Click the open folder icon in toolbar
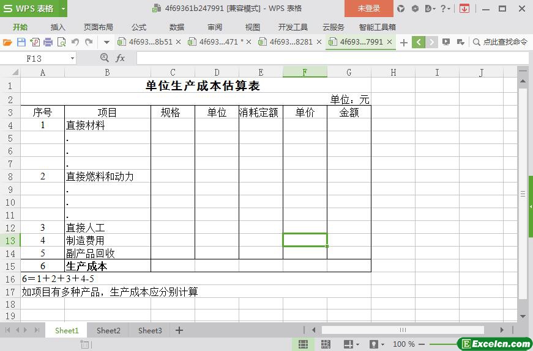Image resolution: width=533 pixels, height=351 pixels. (7, 42)
